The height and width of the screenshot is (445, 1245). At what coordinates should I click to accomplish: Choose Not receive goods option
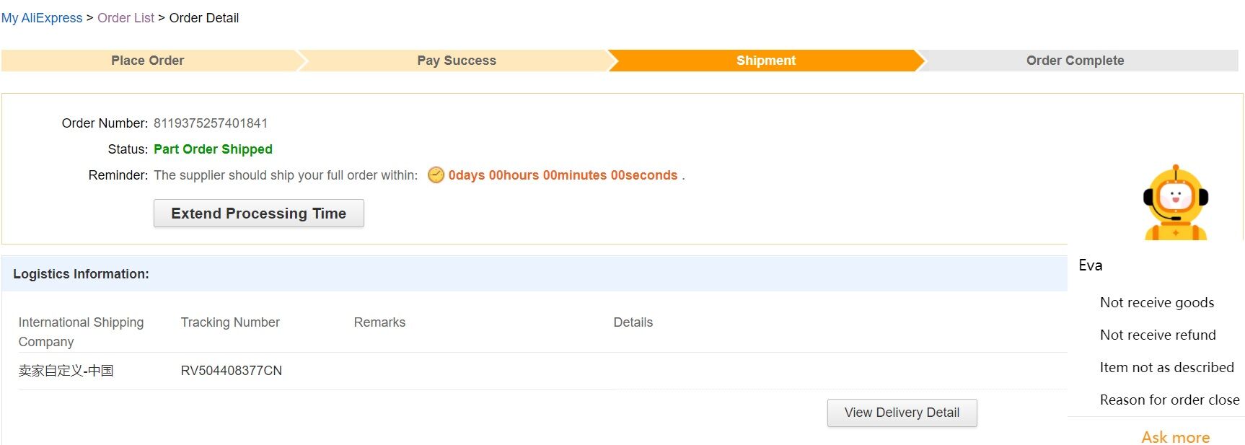[x=1157, y=303]
